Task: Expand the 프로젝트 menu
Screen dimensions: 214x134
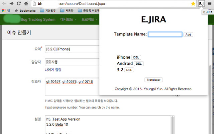Action: [89, 19]
